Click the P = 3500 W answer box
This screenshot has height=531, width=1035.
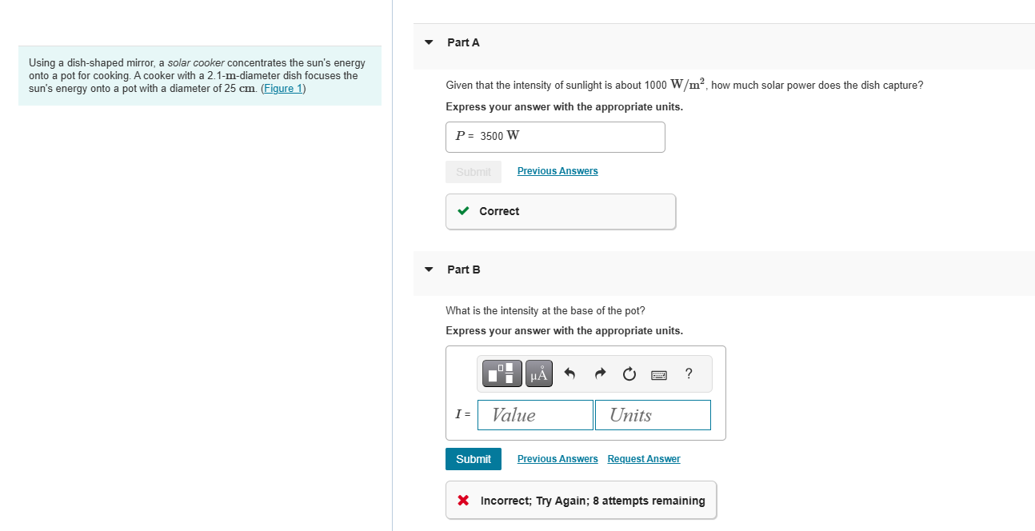[x=555, y=137]
